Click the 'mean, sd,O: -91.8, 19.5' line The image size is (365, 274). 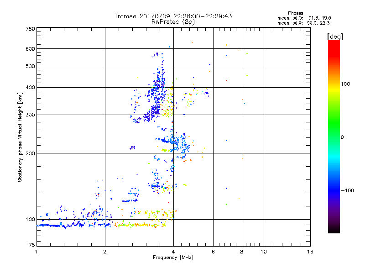coord(304,18)
